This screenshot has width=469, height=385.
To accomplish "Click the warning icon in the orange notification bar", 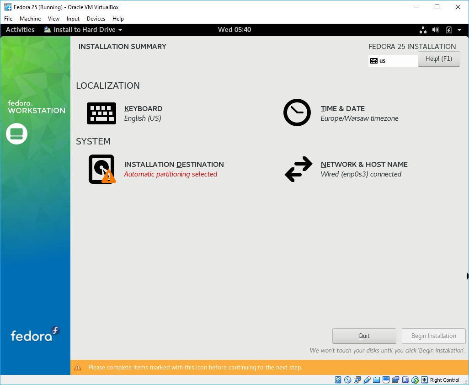I will (78, 367).
